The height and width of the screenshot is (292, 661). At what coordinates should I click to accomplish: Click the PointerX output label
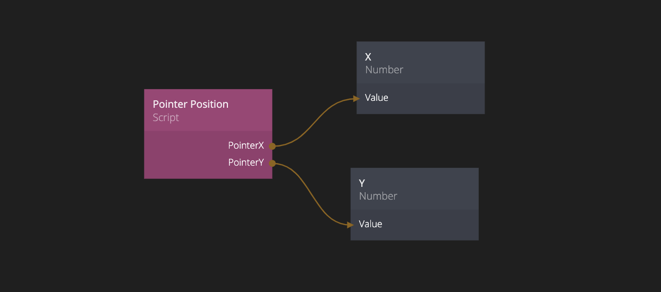click(x=246, y=145)
